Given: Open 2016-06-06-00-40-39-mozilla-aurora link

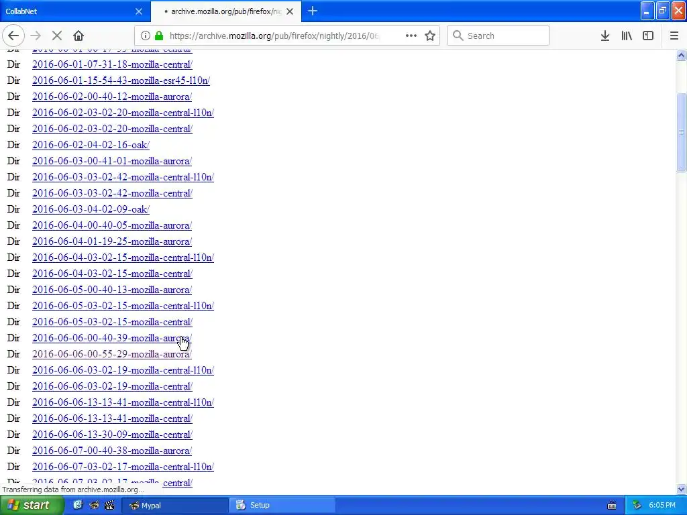Looking at the screenshot, I should [x=112, y=338].
